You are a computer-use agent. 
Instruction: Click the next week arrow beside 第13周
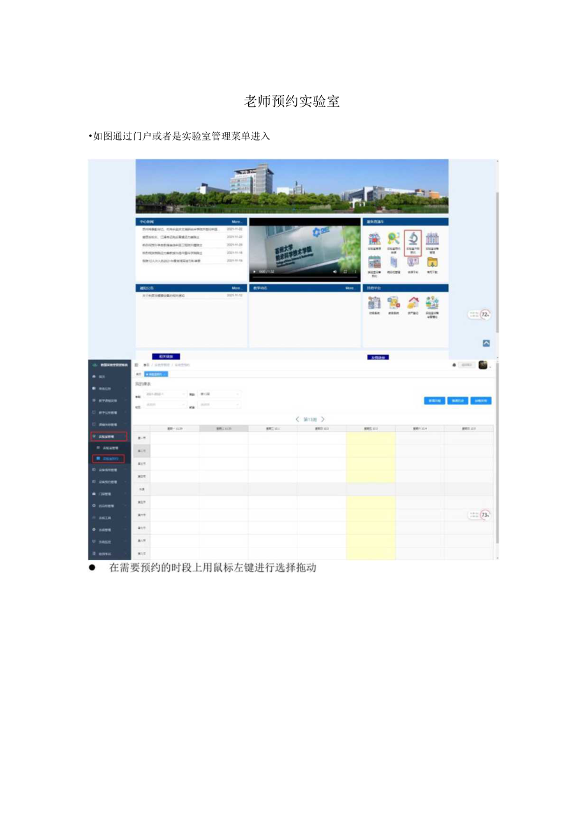(323, 419)
